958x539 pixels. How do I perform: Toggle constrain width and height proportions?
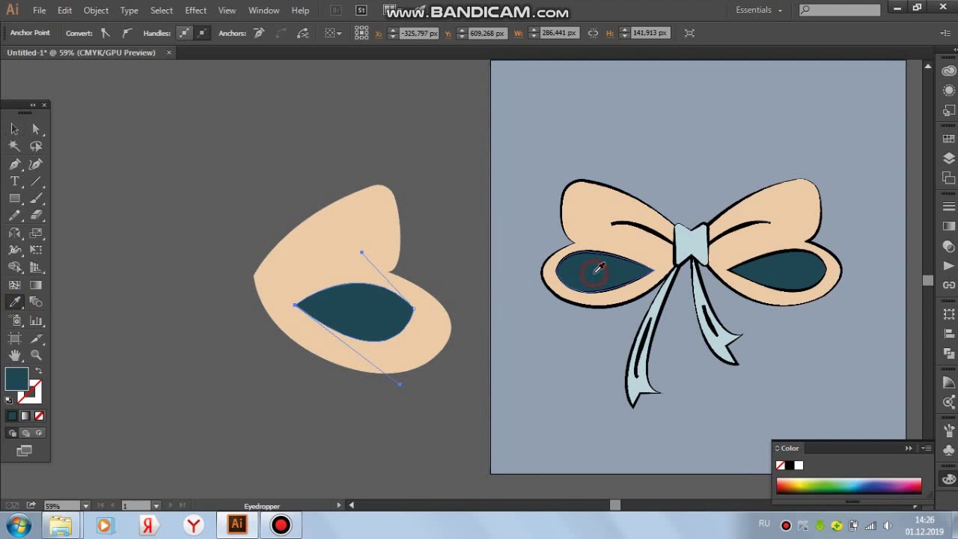click(593, 33)
